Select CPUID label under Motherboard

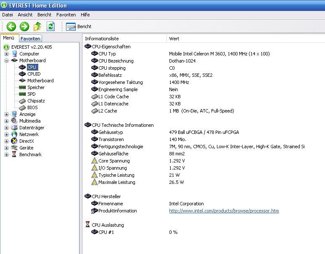click(x=34, y=74)
